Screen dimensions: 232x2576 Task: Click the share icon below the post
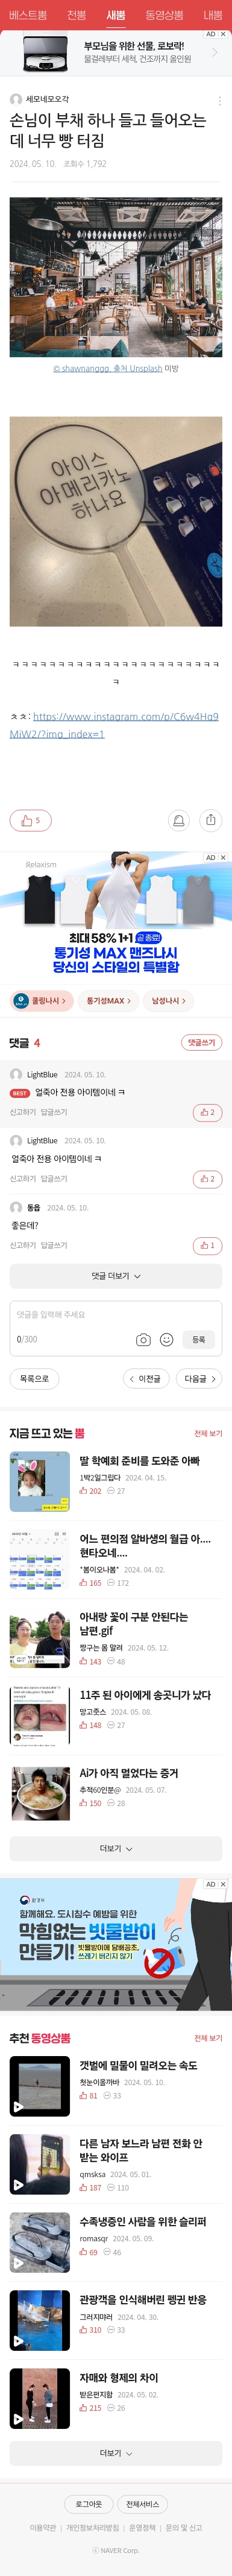click(x=210, y=820)
